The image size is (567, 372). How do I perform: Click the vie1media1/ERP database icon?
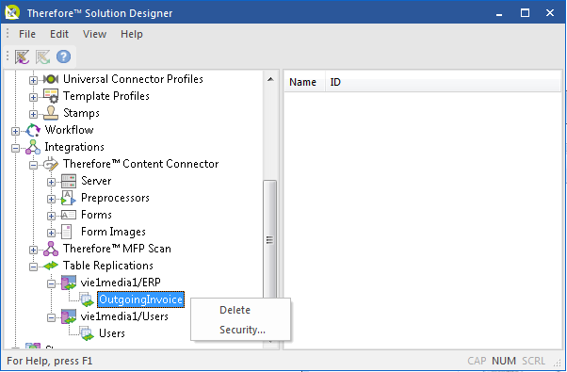click(x=69, y=283)
